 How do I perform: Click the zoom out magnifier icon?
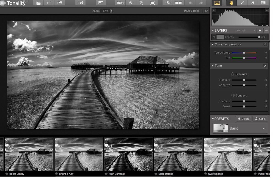click(142, 3)
